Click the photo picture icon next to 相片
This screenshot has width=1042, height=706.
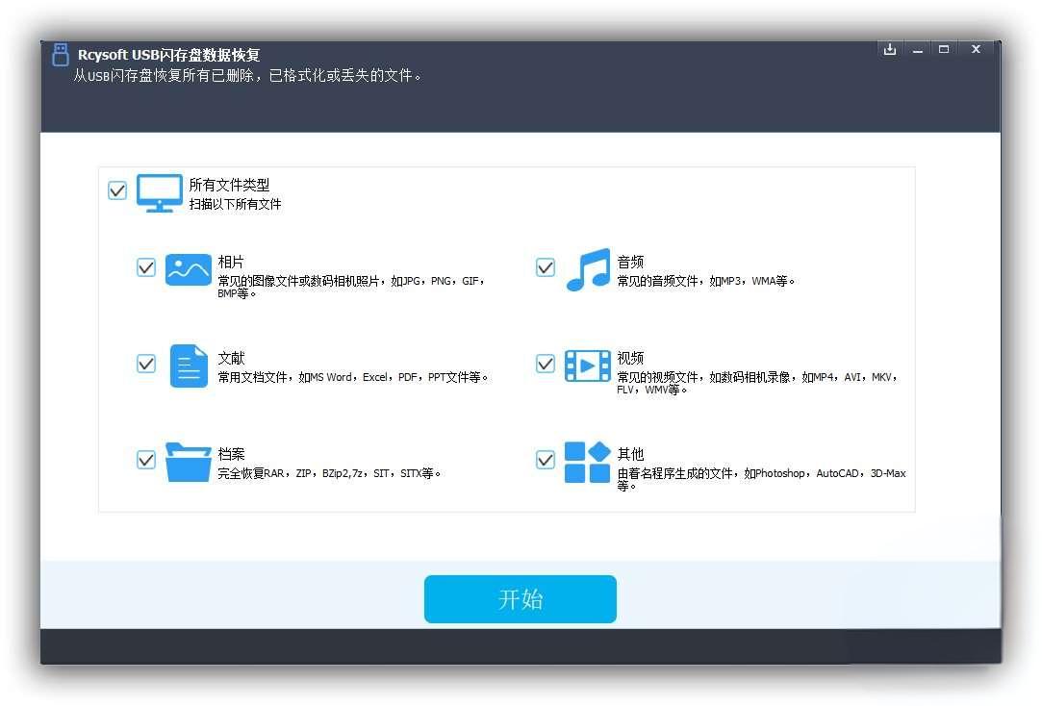pyautogui.click(x=188, y=269)
